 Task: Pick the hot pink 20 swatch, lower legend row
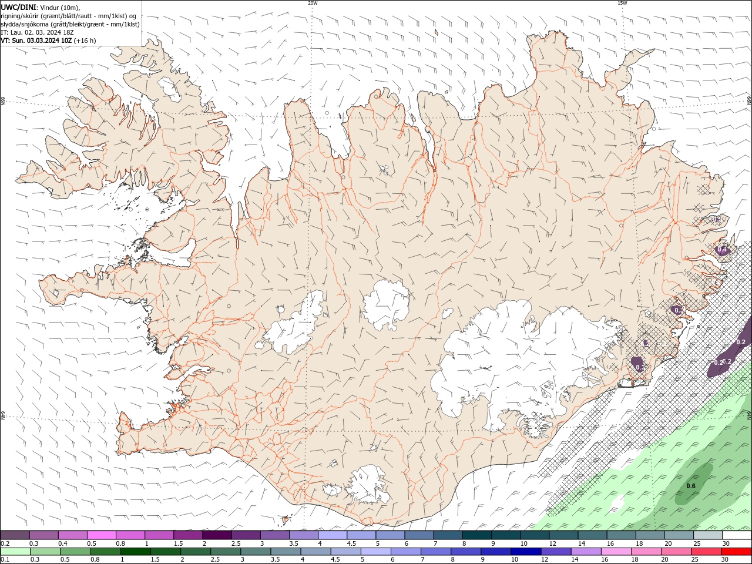pos(676,552)
